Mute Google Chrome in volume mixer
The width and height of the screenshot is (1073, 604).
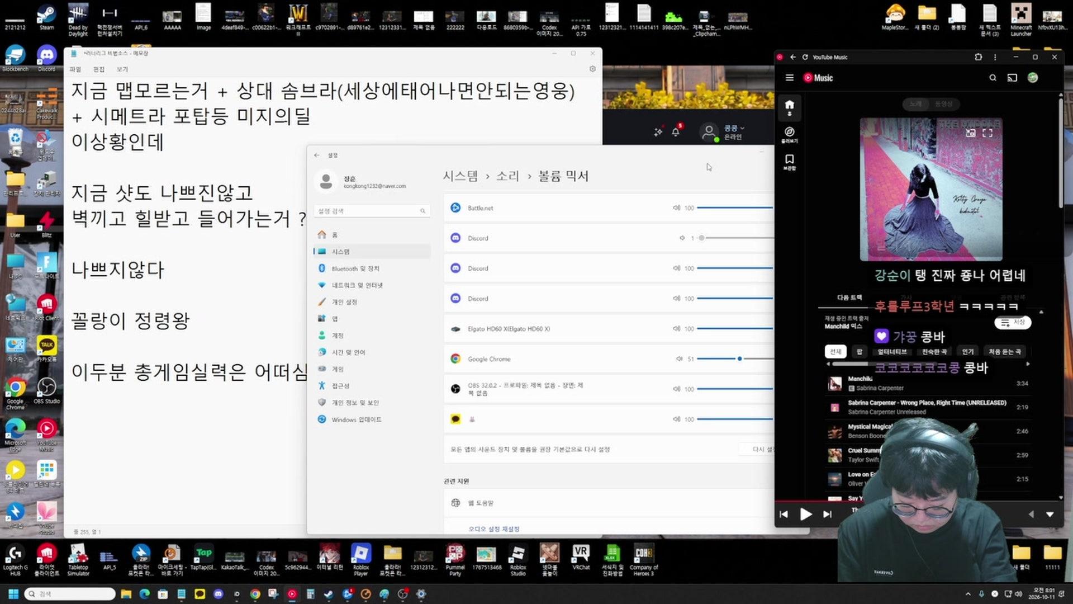click(x=679, y=358)
